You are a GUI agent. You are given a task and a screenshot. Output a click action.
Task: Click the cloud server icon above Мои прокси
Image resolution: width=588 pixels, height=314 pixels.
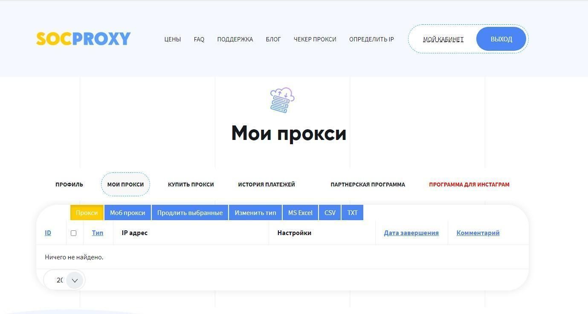tap(282, 100)
